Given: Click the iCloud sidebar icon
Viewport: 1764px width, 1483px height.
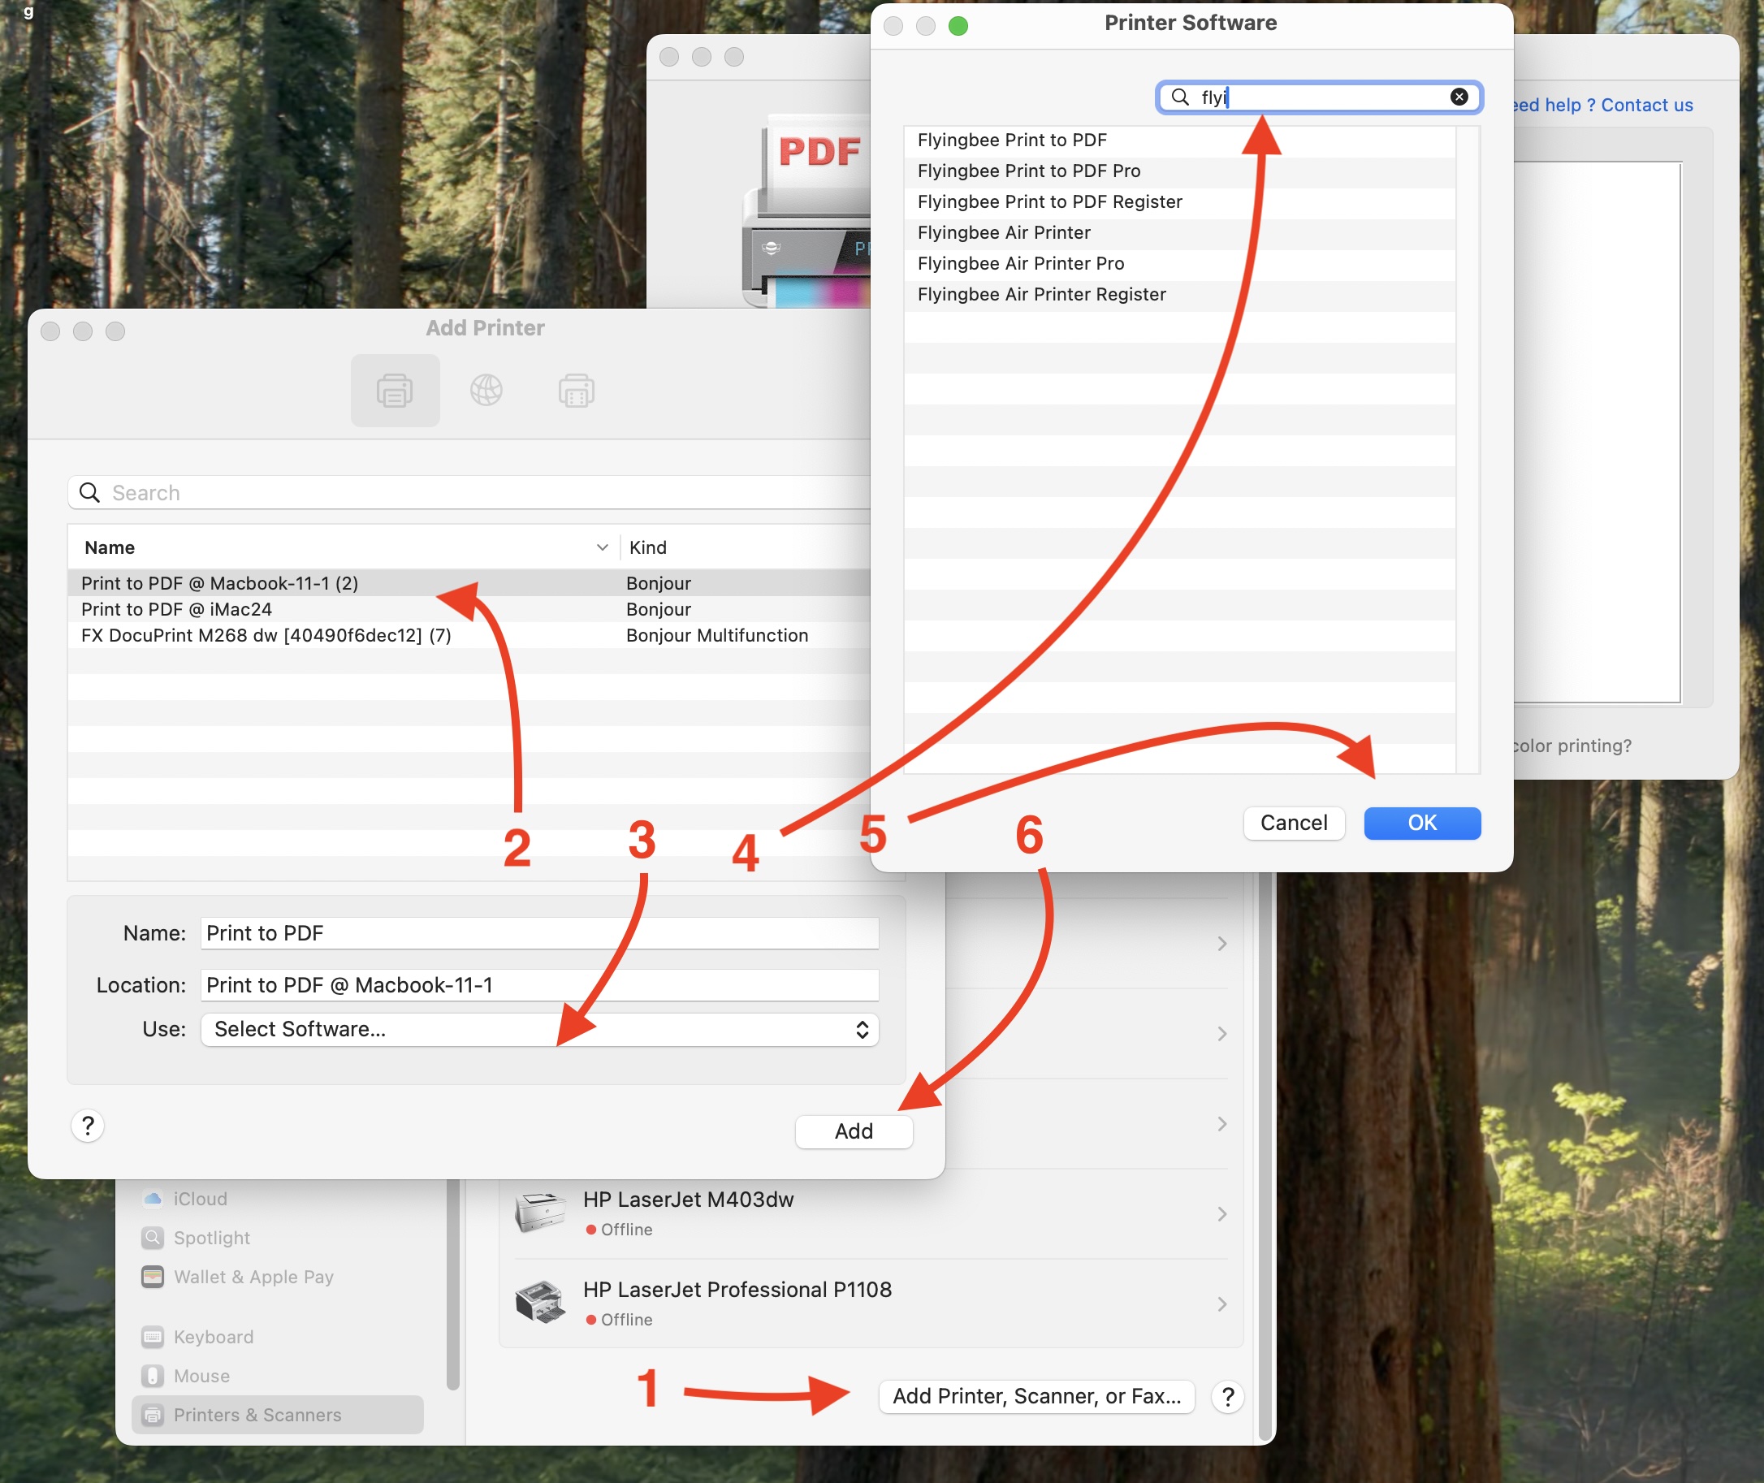Looking at the screenshot, I should click(152, 1199).
